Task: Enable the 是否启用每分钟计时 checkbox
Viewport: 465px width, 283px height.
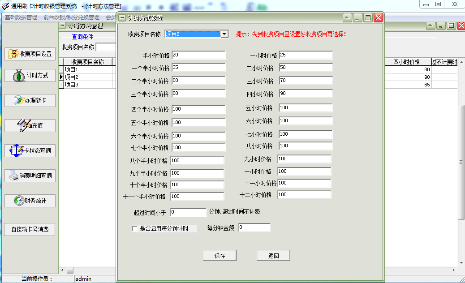Action: [x=135, y=228]
